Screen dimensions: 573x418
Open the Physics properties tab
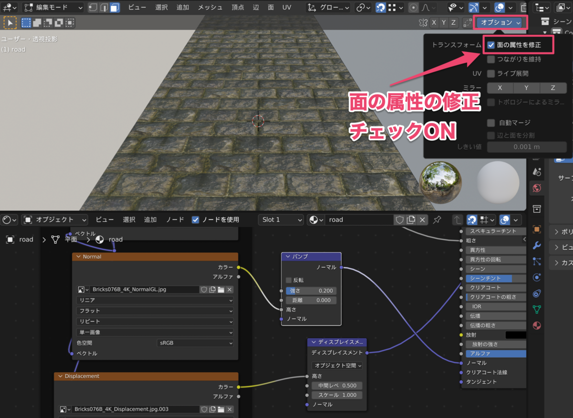537,276
